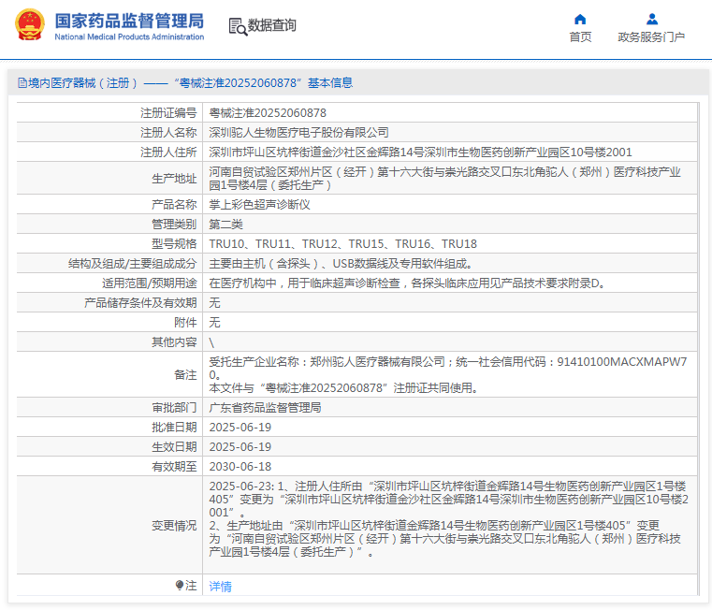Image resolution: width=712 pixels, height=610 pixels.
Task: Go to 首页 text link
Action: click(x=580, y=37)
